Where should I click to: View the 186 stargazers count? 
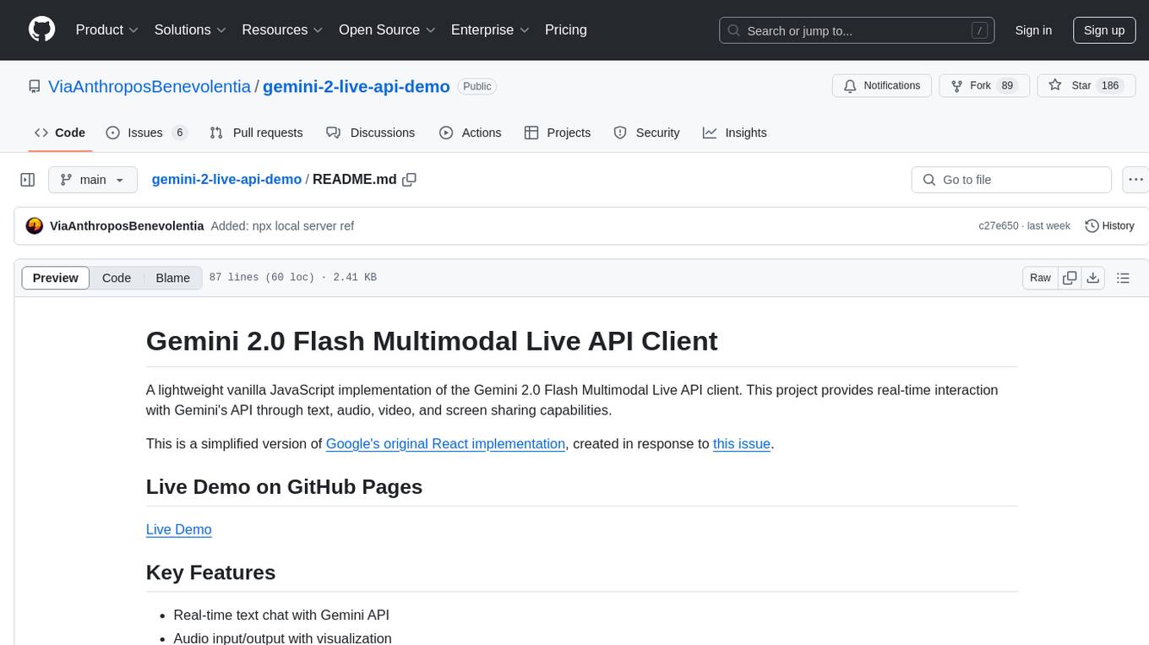coord(1109,85)
